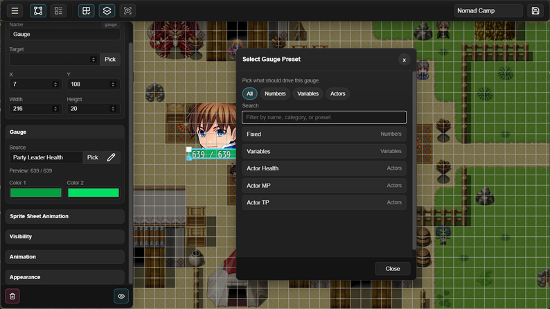Viewport: 550px width, 309px height.
Task: Collapse the Gauge section header
Action: [65, 132]
